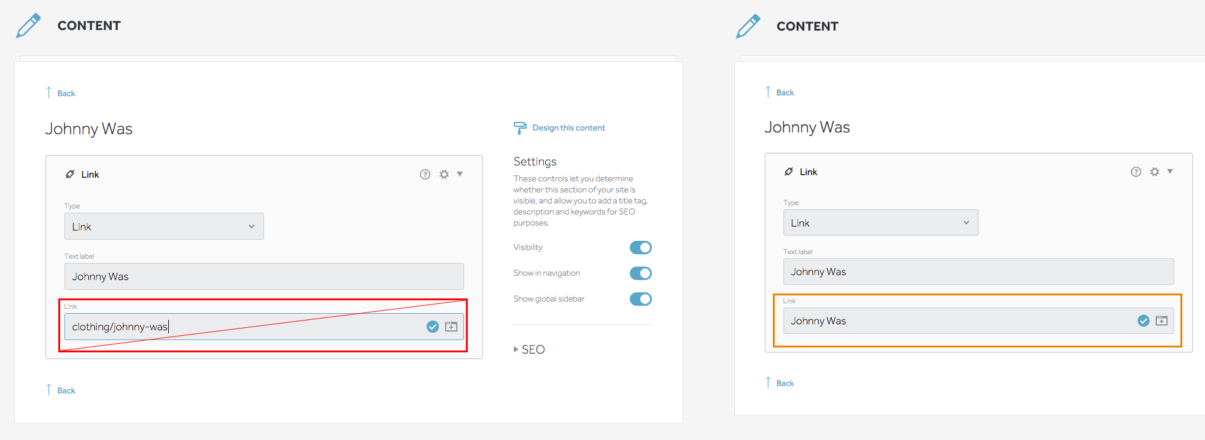Click the paint roller icon next to Design this content
This screenshot has width=1205, height=440.
pos(520,127)
